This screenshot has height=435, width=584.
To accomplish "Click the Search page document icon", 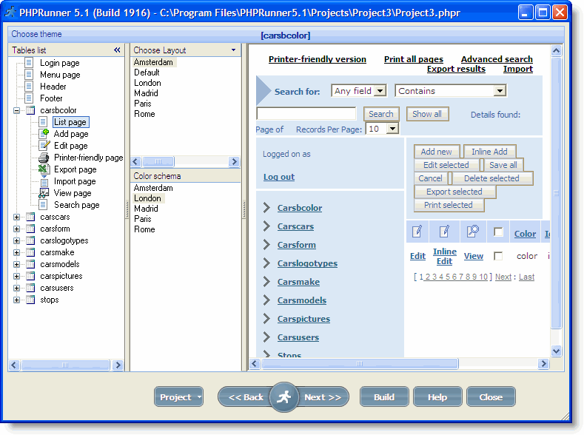I will [x=43, y=205].
